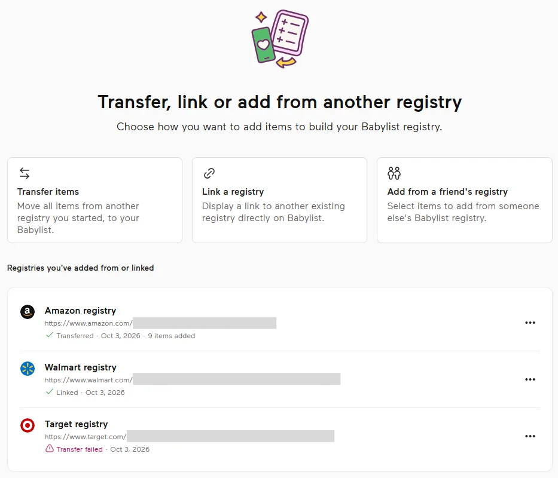Click the Amazon logo icon
This screenshot has height=478, width=558.
[28, 312]
